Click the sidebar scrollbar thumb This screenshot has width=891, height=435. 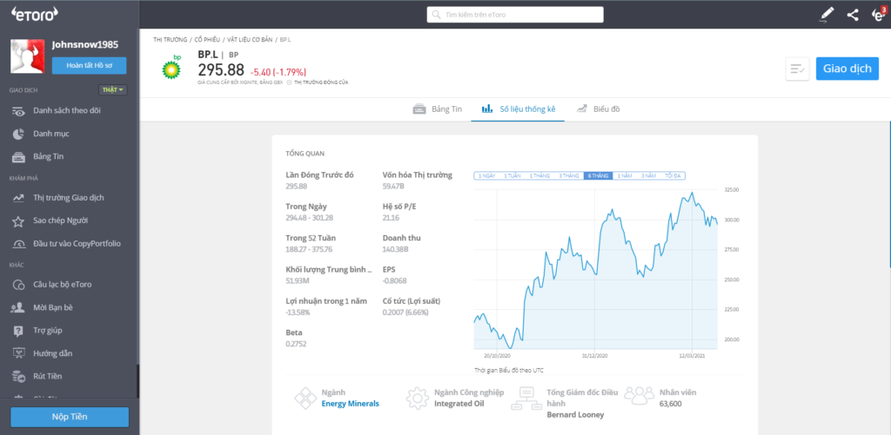[x=137, y=380]
